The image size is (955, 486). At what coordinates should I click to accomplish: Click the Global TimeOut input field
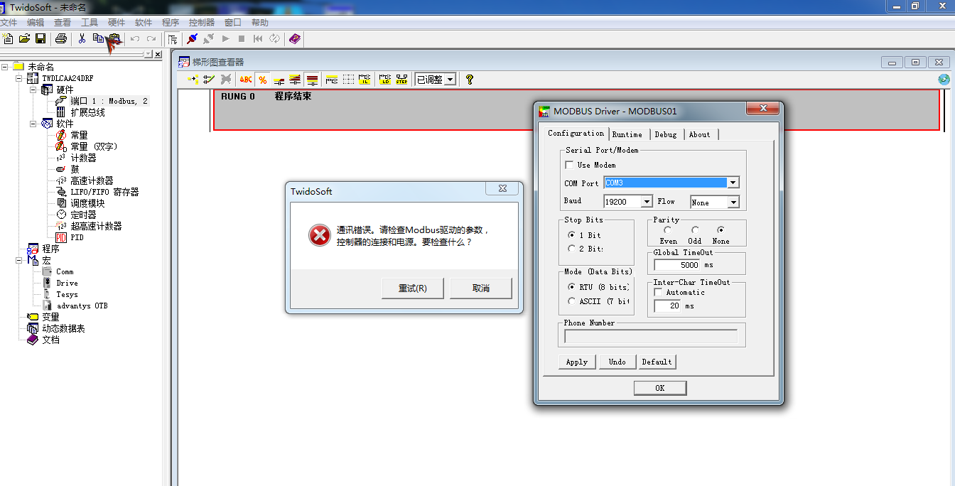click(x=676, y=265)
